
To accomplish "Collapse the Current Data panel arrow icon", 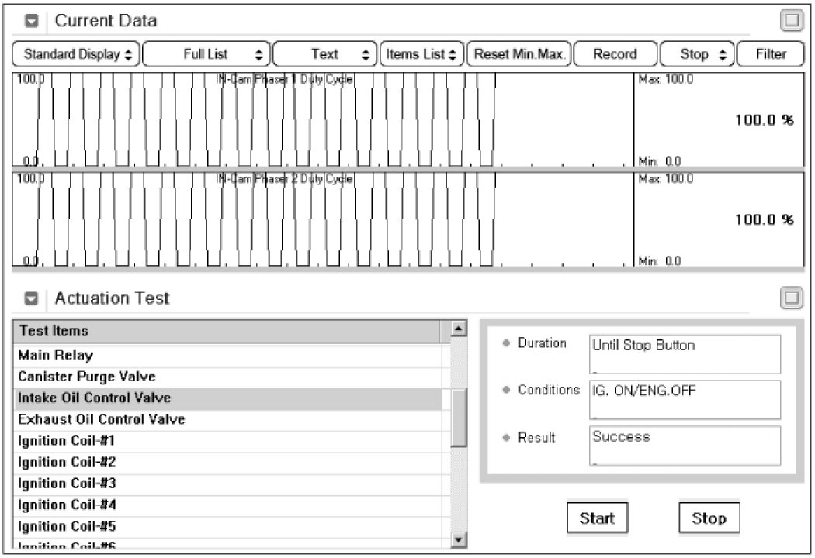I will [x=32, y=21].
